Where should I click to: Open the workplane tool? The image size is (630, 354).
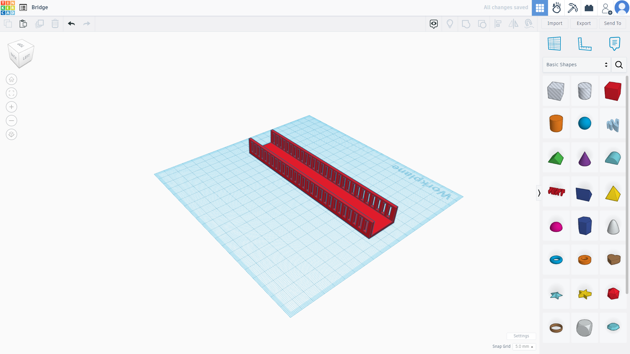pyautogui.click(x=554, y=44)
